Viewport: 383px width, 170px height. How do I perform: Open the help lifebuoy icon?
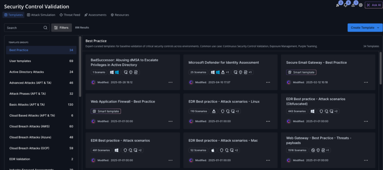pyautogui.click(x=361, y=5)
